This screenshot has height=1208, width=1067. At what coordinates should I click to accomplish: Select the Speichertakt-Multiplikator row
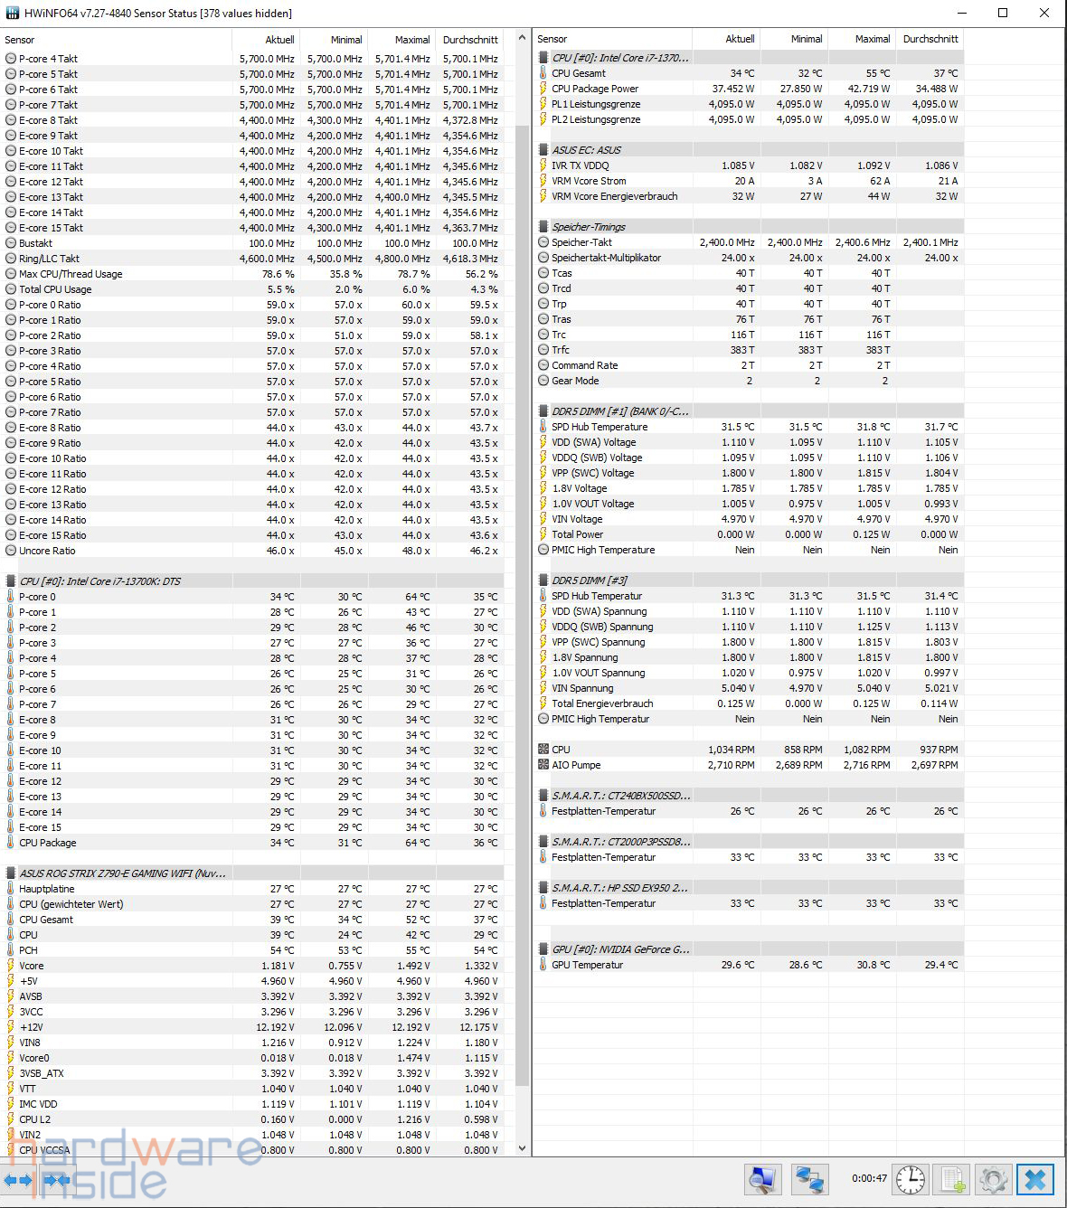point(748,258)
